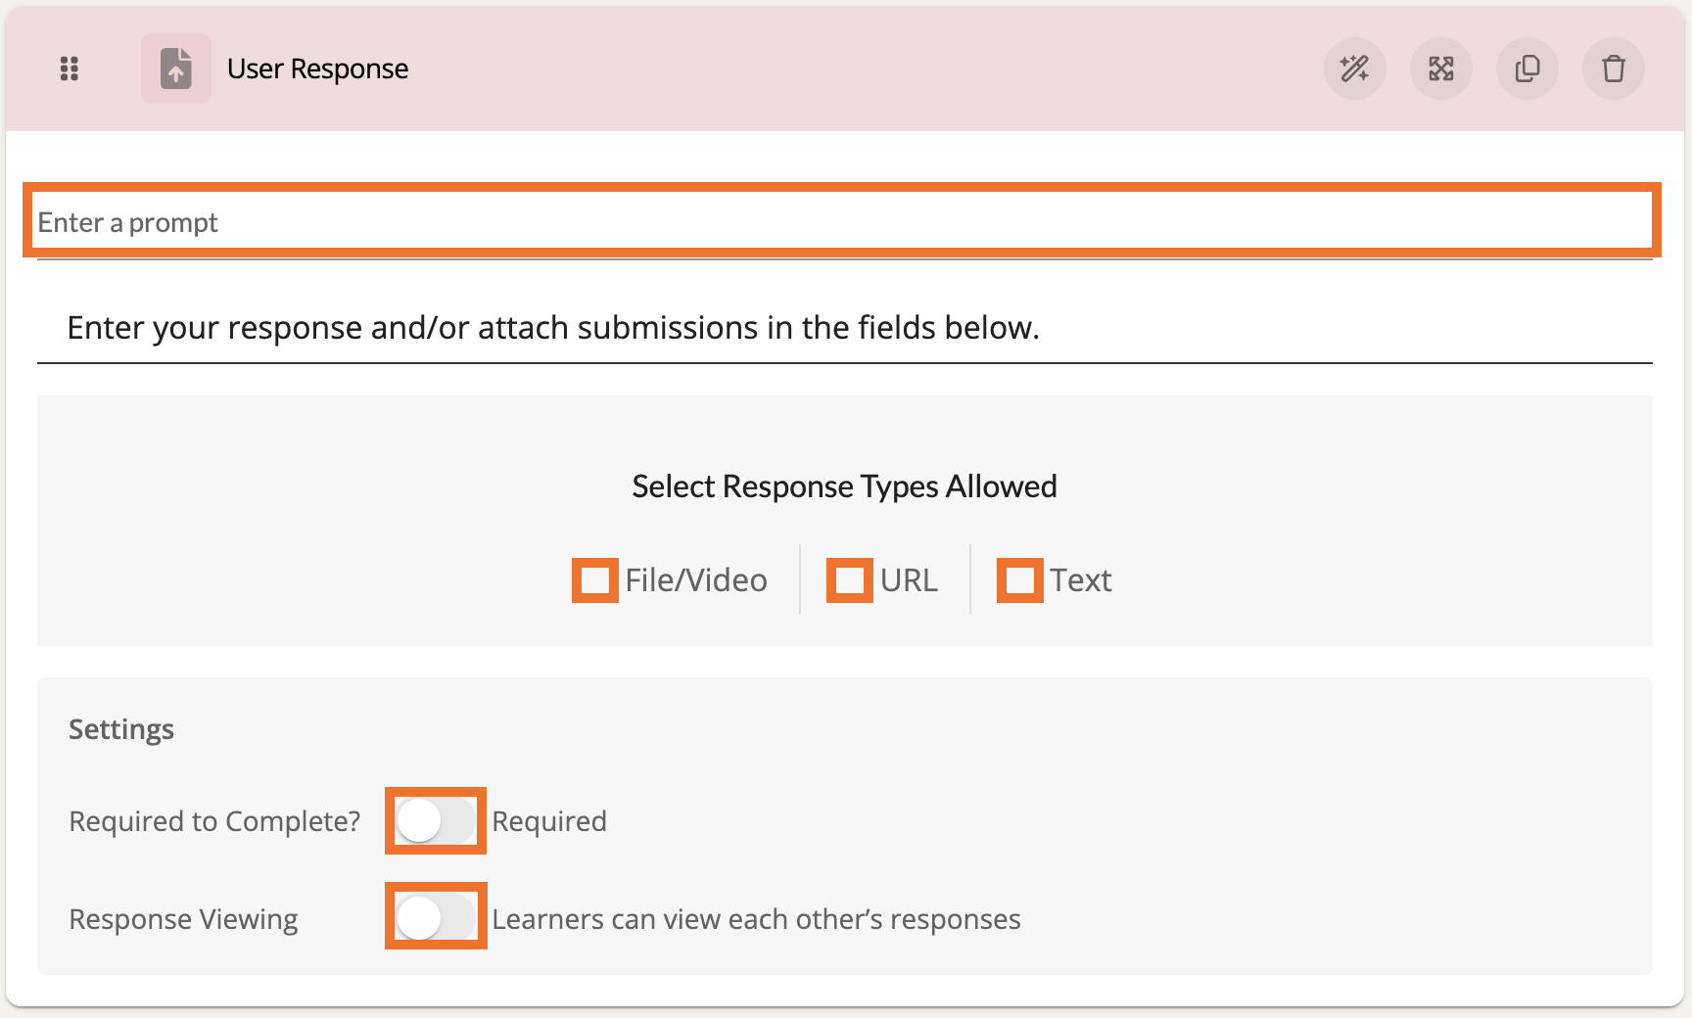Click the 'Learners can view each other's responses' text
Image resolution: width=1692 pixels, height=1018 pixels.
coord(756,919)
